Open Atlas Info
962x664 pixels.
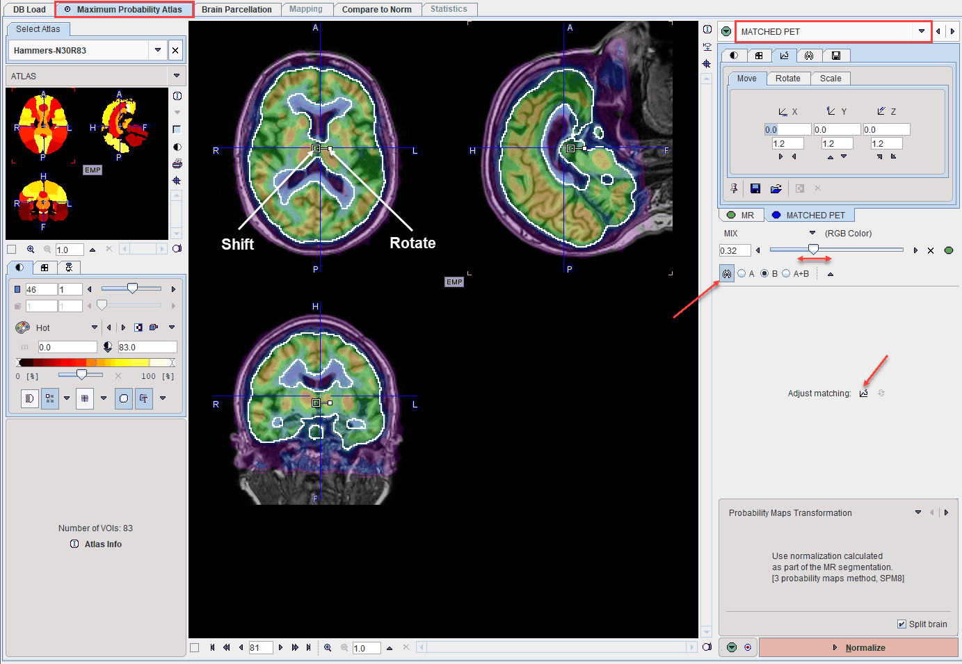(x=96, y=544)
